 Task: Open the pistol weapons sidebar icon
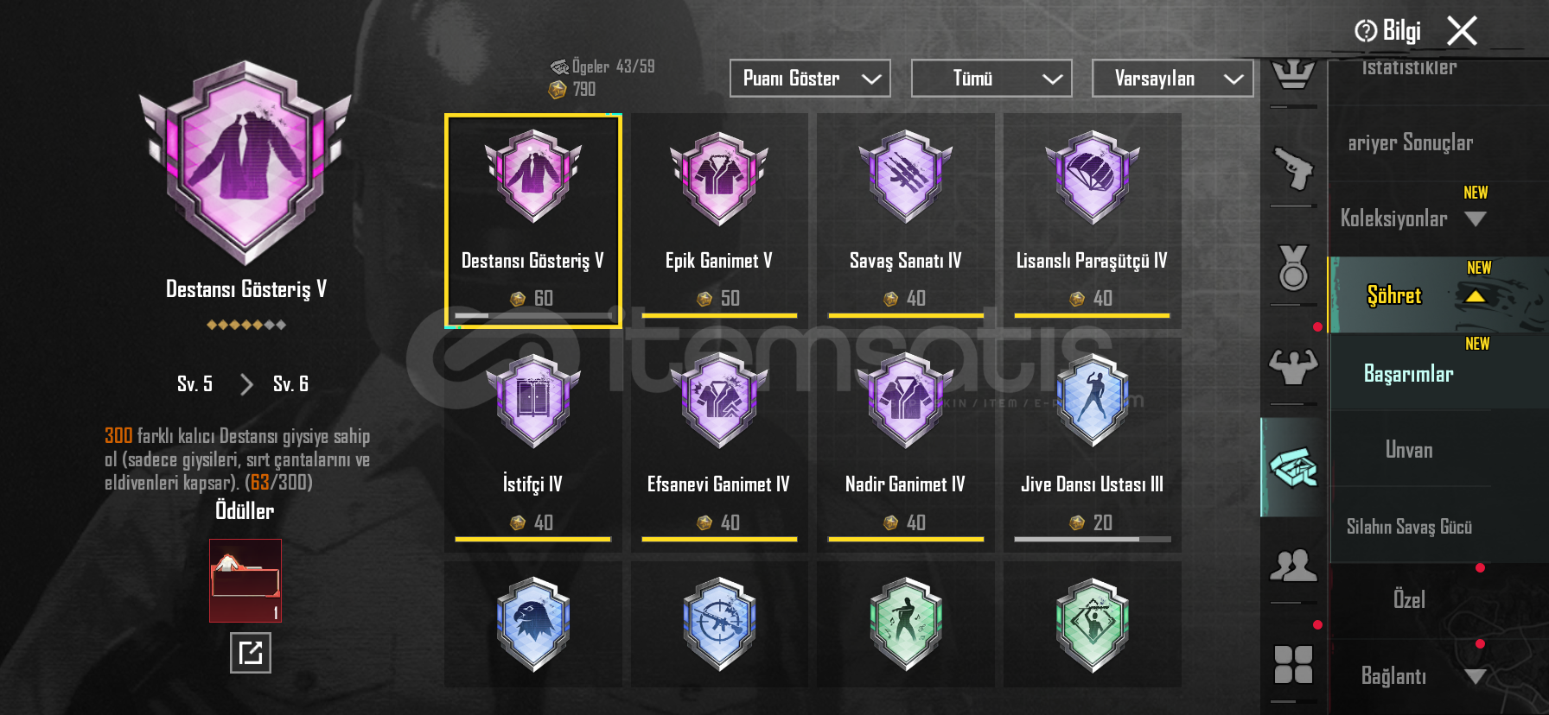click(1293, 168)
